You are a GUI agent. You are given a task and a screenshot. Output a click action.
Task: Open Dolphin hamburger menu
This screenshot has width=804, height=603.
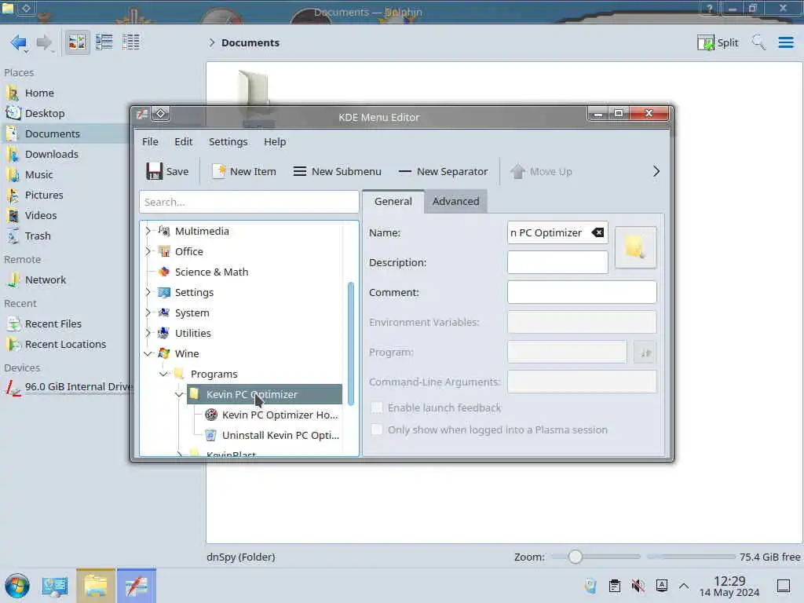click(x=785, y=42)
